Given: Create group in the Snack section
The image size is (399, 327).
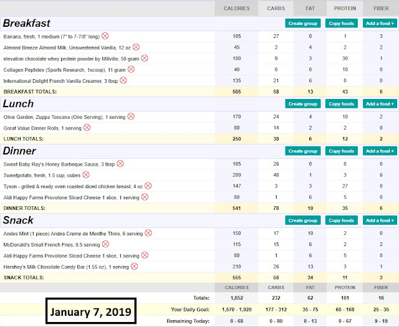Looking at the screenshot, I should 303,220.
